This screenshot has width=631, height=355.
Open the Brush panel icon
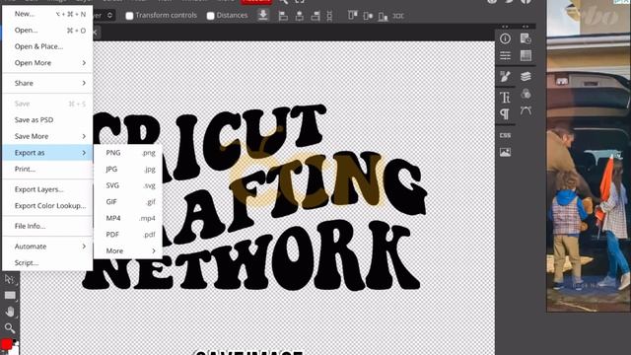pos(505,76)
